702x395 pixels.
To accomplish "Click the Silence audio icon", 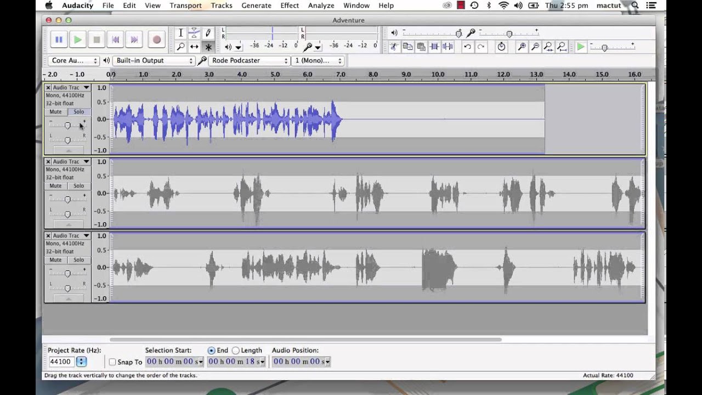I will click(448, 47).
